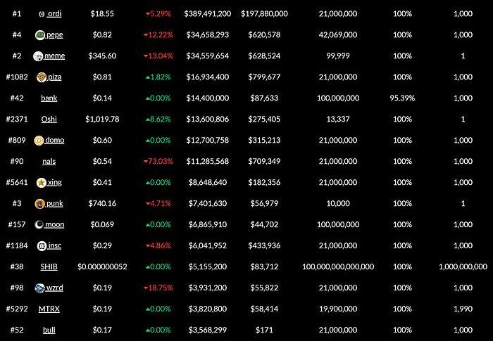This screenshot has width=493, height=341.
Task: Open the bank token link
Action: pyautogui.click(x=49, y=98)
